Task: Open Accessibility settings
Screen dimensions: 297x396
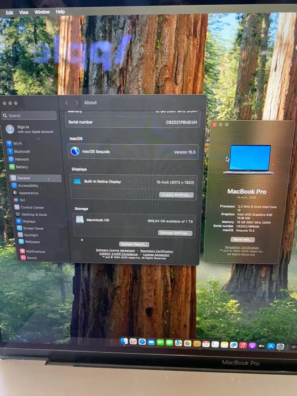Action: [x=25, y=186]
